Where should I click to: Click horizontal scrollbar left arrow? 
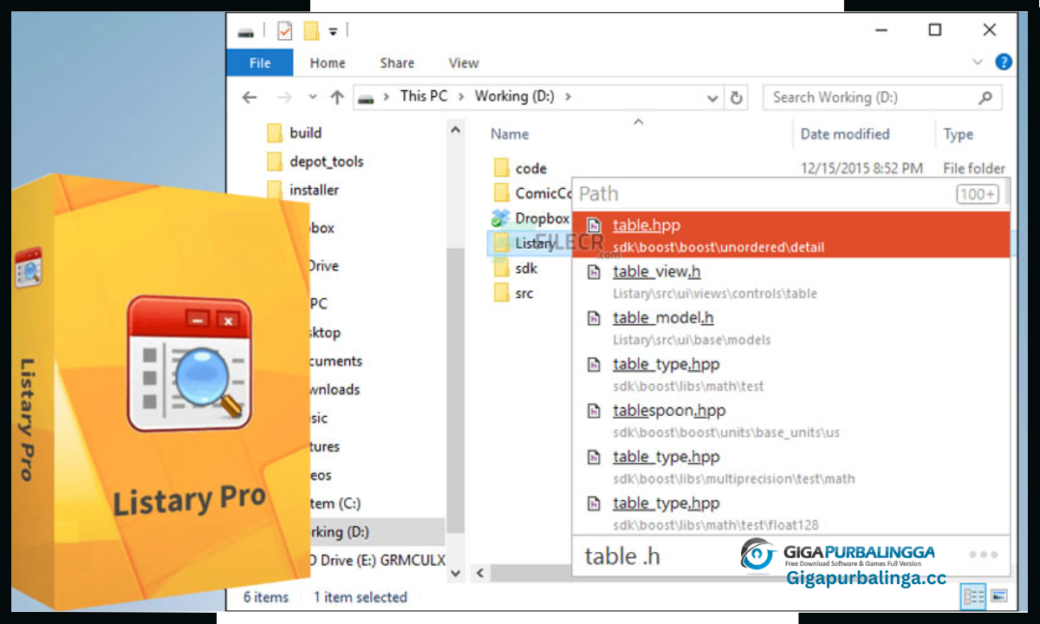tap(480, 573)
